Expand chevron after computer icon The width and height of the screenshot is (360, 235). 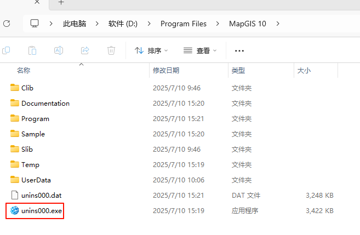coord(51,24)
